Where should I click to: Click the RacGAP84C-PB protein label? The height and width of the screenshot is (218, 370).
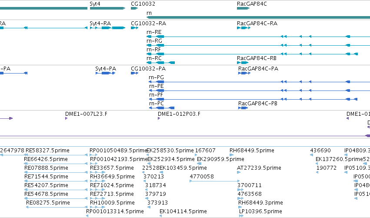pyautogui.click(x=258, y=104)
